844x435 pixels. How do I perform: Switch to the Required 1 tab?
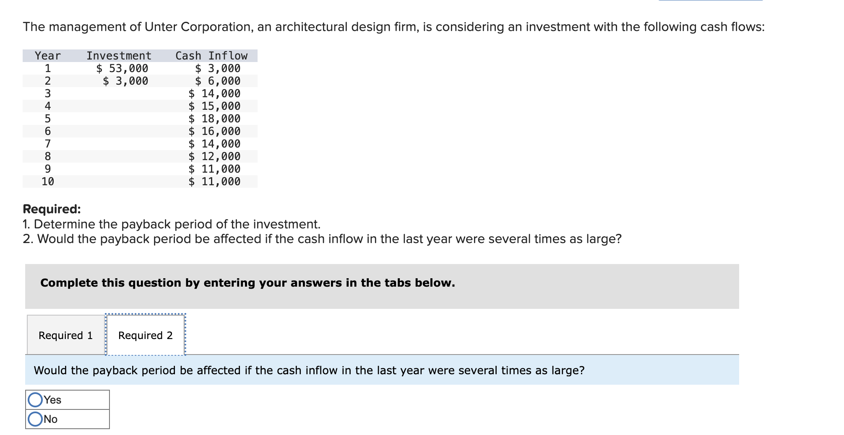[x=65, y=335]
